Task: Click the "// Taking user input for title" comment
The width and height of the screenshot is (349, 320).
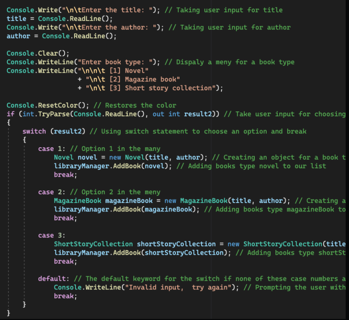Action: 224,10
